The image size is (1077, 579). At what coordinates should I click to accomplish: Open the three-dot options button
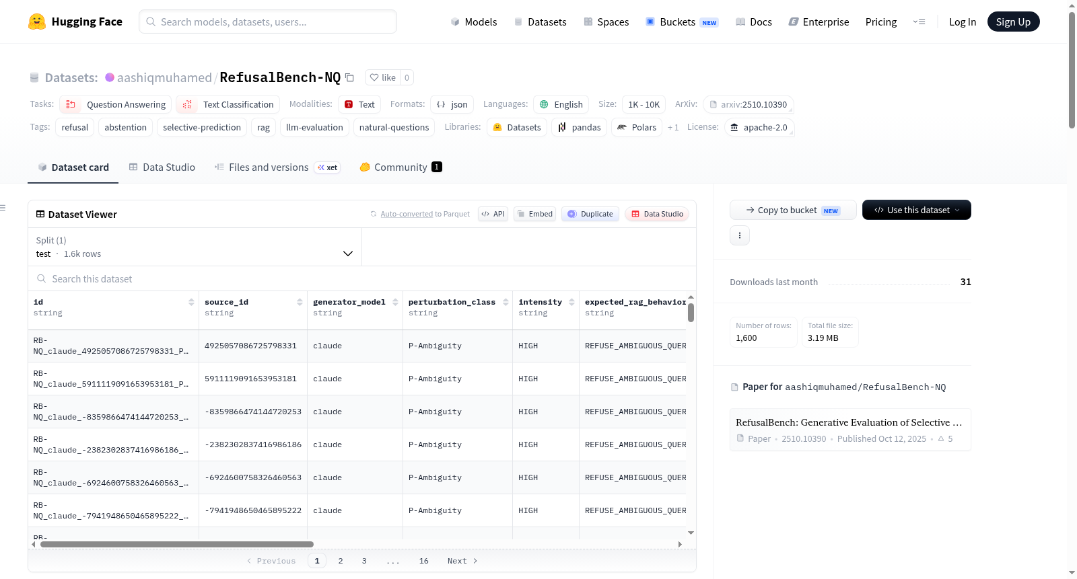click(x=740, y=235)
